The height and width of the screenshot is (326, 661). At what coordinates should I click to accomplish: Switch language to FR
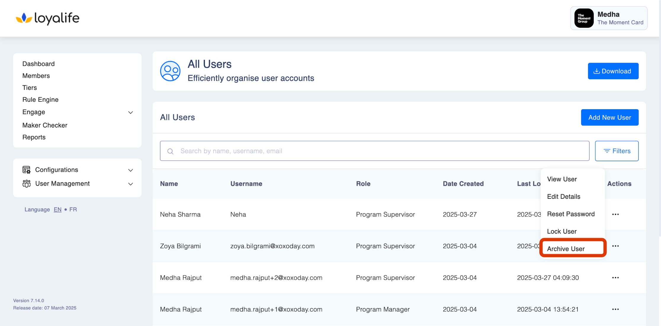[x=73, y=209]
